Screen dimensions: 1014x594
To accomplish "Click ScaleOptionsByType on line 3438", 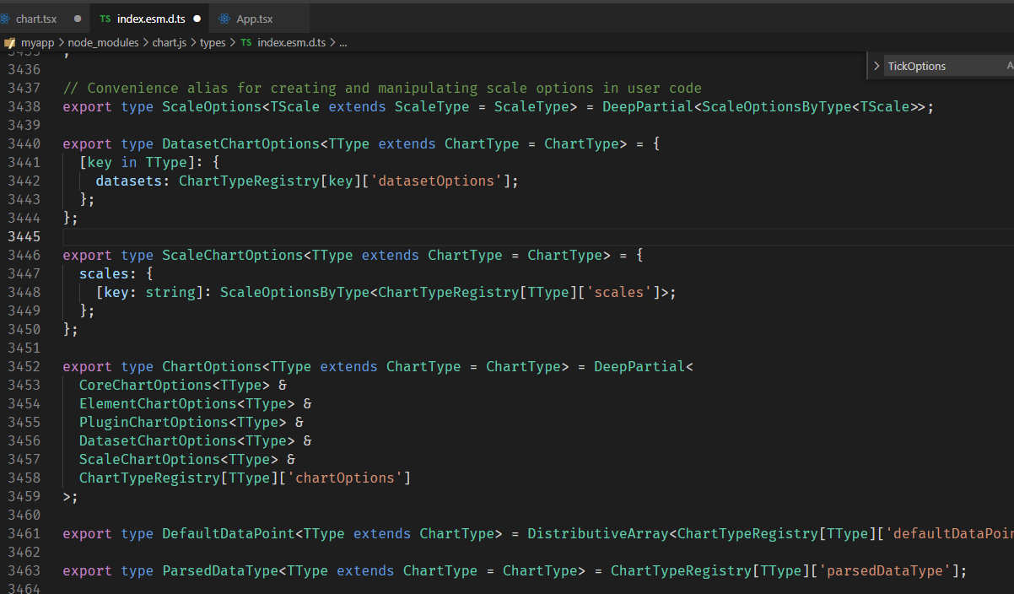I will click(x=776, y=106).
